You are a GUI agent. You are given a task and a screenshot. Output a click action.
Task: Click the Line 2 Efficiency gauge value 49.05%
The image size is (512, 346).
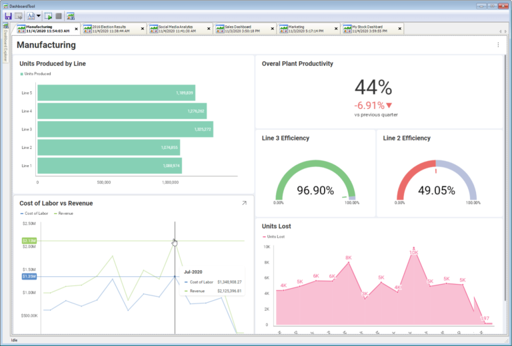(437, 190)
